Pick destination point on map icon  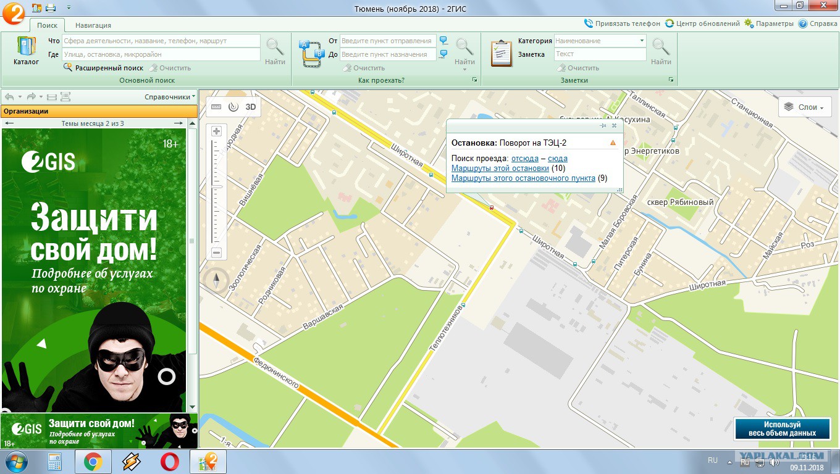tap(443, 54)
